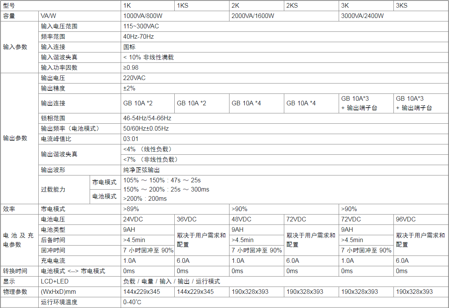449x308 pixels.
Task: Click the 3KS model column header
Action: (x=402, y=6)
